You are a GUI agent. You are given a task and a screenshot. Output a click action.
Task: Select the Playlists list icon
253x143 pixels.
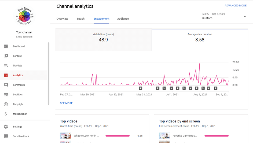tap(6, 66)
